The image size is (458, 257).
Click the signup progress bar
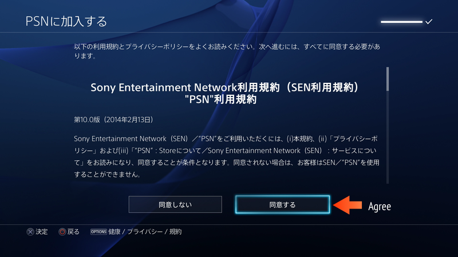tap(402, 22)
